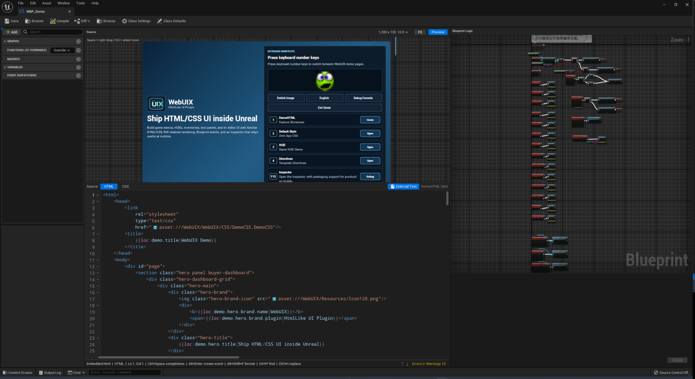Open Class Defaults
The width and height of the screenshot is (695, 379).
171,21
